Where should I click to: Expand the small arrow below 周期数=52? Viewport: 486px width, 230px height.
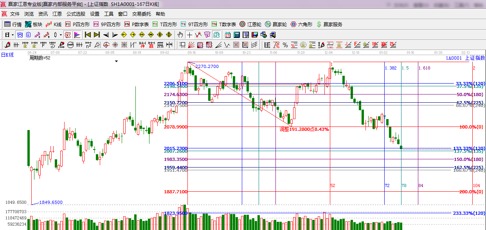tap(116, 62)
